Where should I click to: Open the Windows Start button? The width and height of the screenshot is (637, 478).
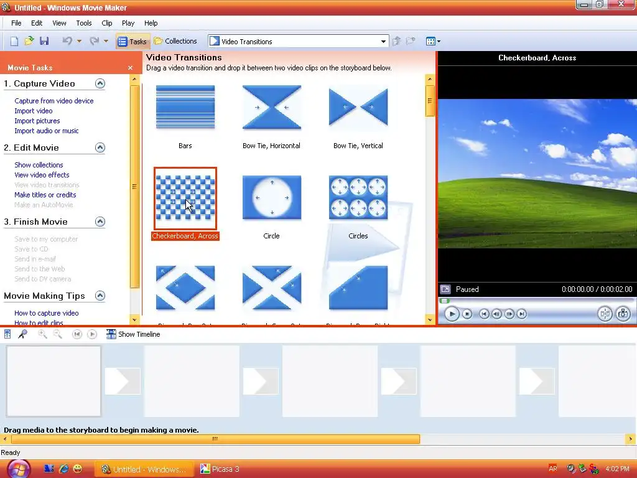(19, 469)
